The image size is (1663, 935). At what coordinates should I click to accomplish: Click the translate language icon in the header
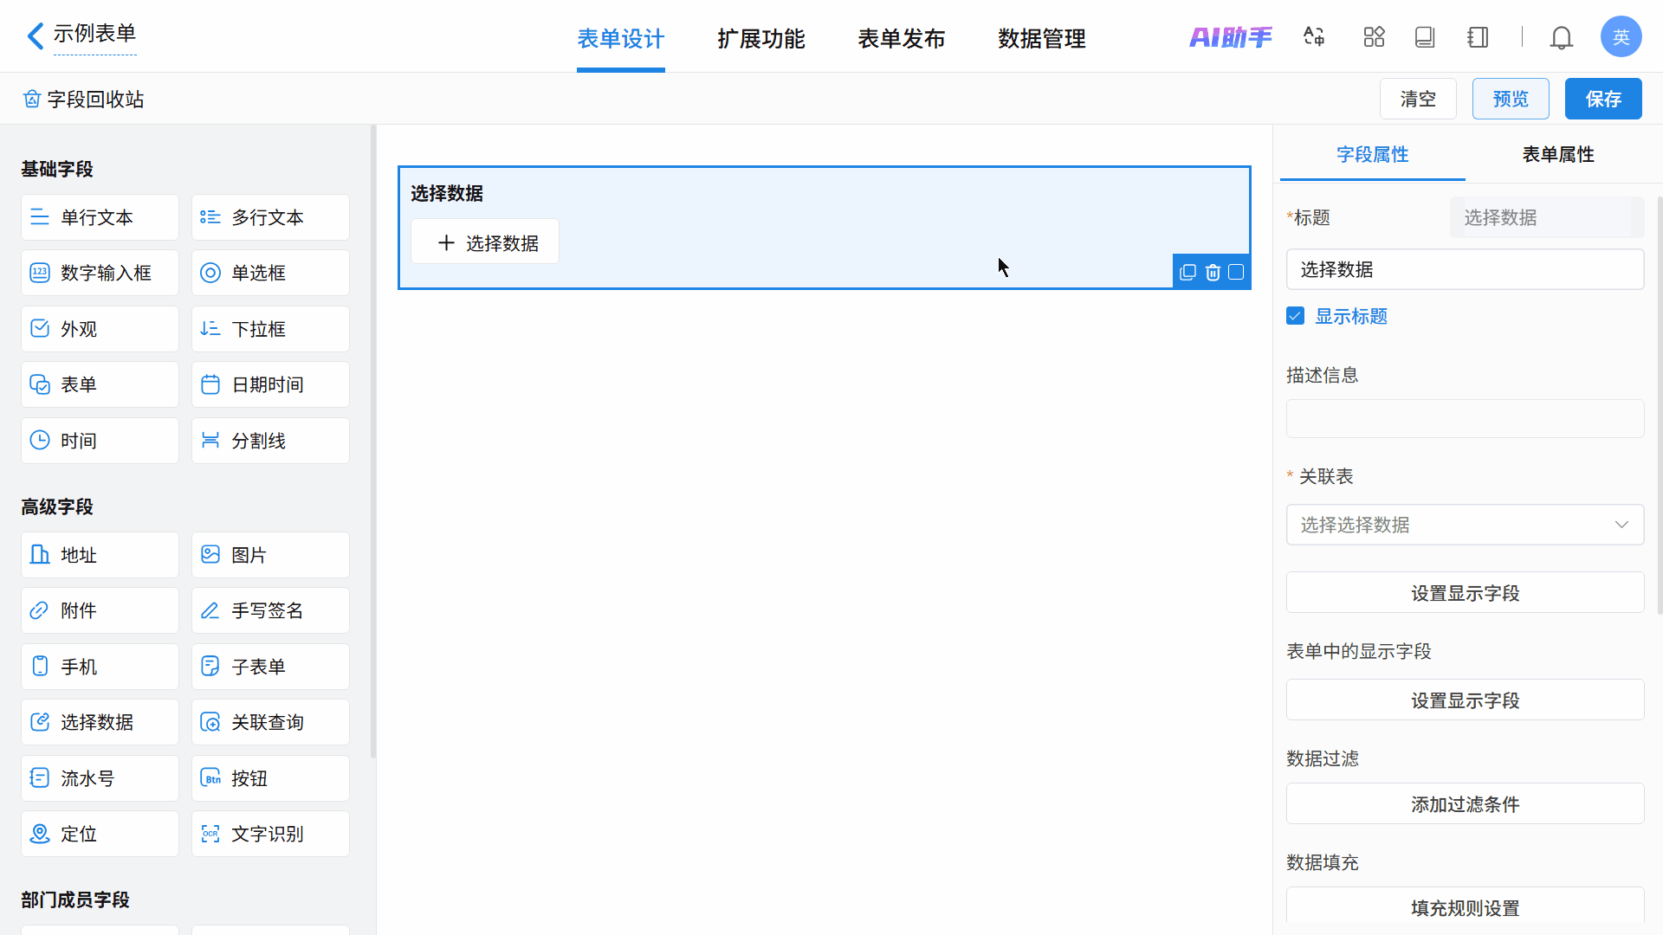[1314, 37]
